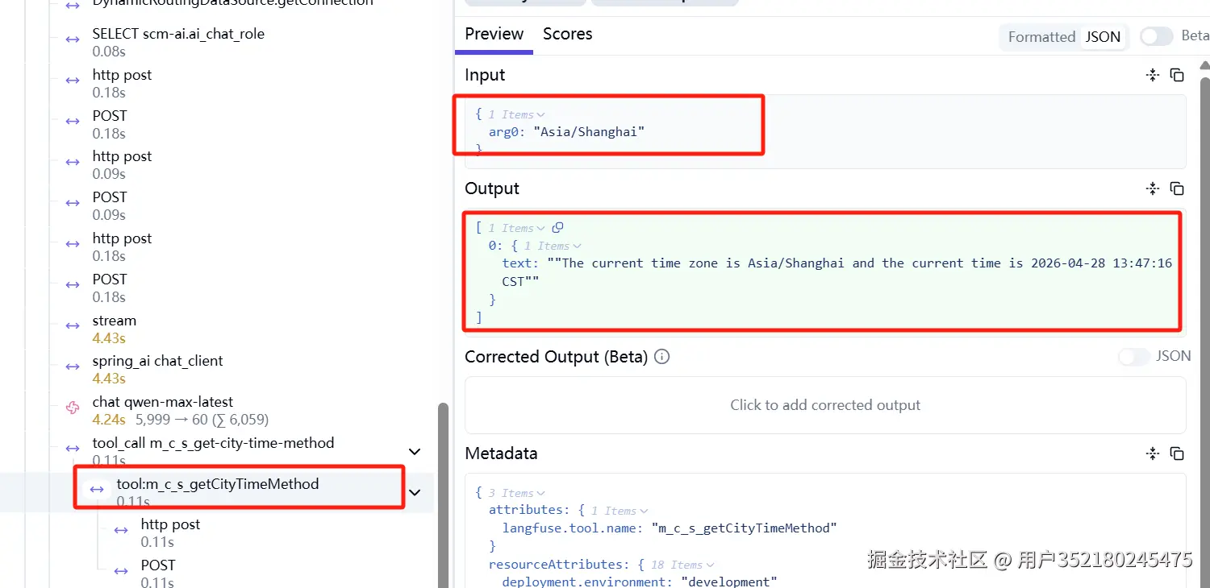Click the langfuse.tool.name value "m_c_s_getCityTimeMethod"
Viewport: 1210px width, 588px height.
tap(744, 528)
